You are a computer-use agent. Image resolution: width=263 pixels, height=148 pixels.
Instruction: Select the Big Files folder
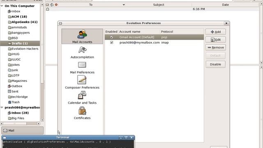click(x=16, y=118)
